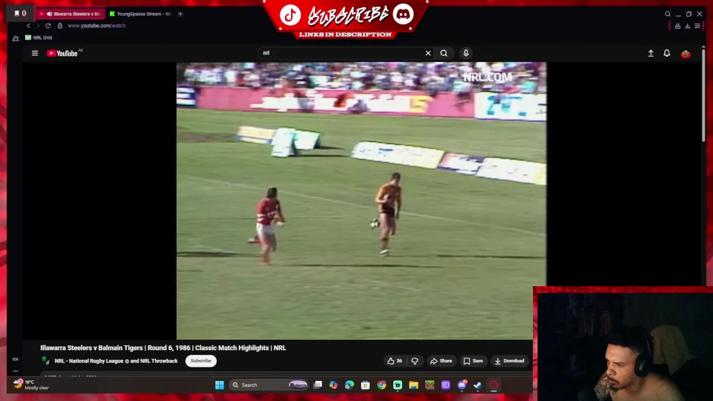Open Opera GX from the taskbar
Screen dimensions: 713x401
[494, 385]
